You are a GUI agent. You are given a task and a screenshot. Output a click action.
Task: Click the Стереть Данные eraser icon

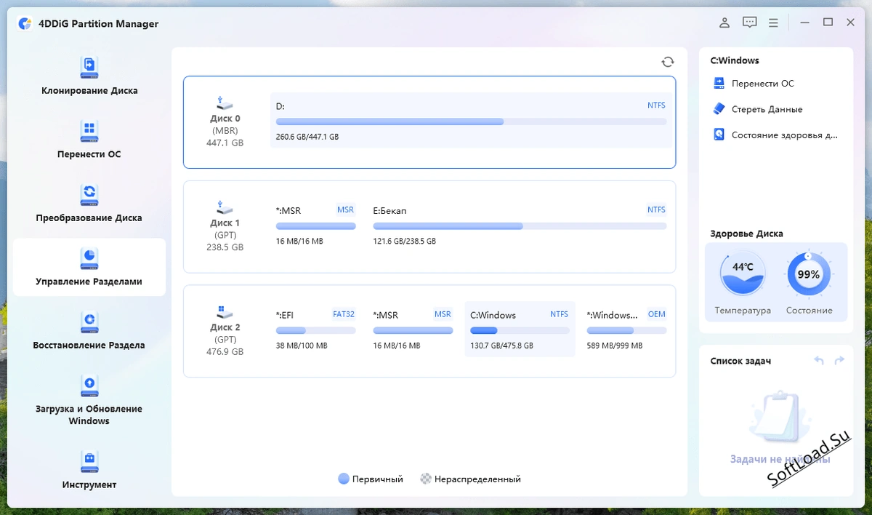[719, 108]
